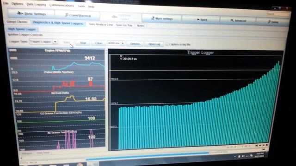Open the More settings toolbar menu

162,18
